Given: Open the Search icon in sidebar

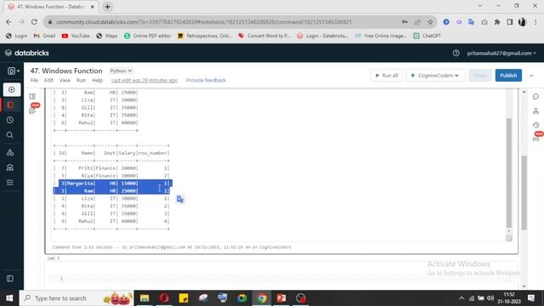Looking at the screenshot, I should point(10,135).
